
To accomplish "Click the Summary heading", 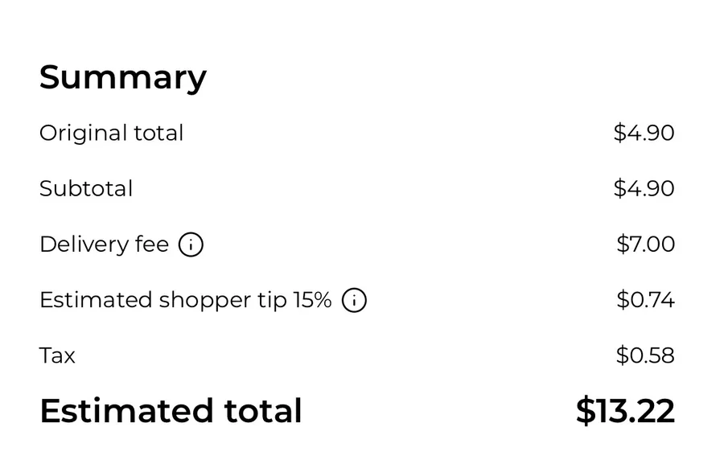I will [122, 77].
